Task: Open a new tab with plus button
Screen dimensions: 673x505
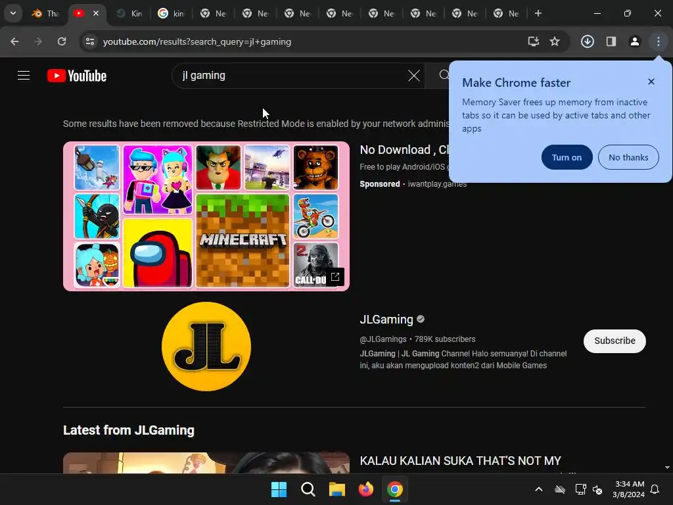Action: tap(538, 13)
